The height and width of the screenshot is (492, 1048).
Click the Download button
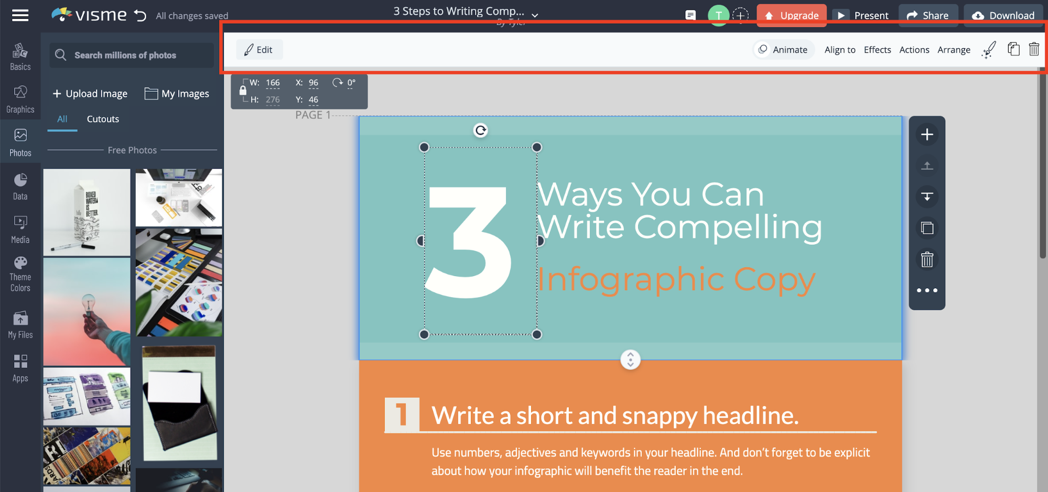pos(1004,15)
